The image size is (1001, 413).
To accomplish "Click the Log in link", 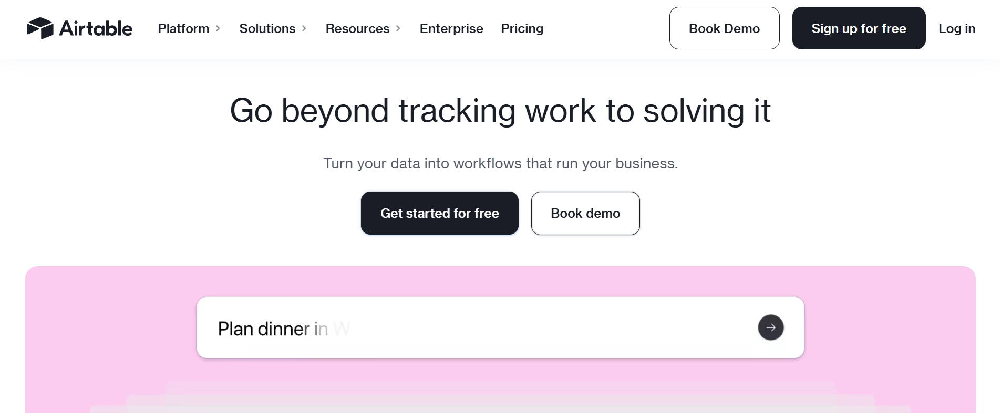I will (956, 29).
